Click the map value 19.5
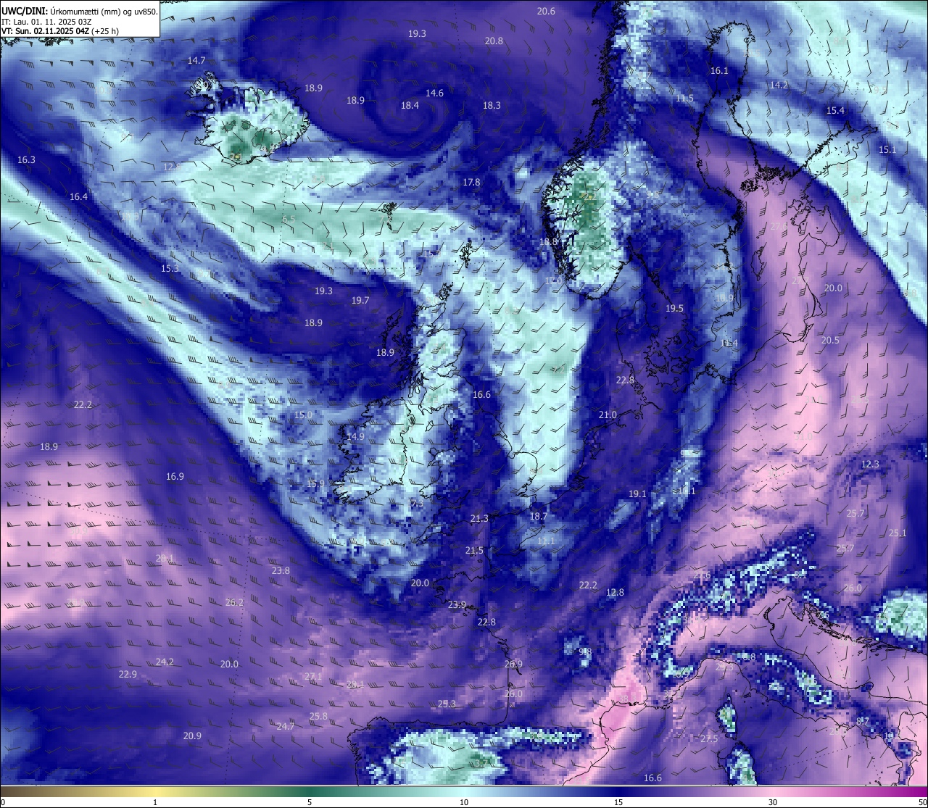This screenshot has width=928, height=808. click(674, 308)
